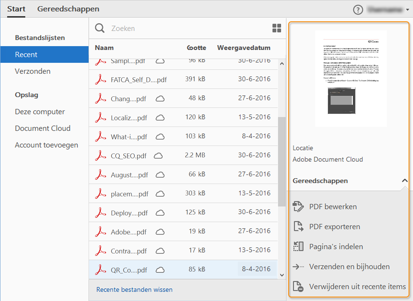Click the Verzenden en bijhouden arrow icon

[298, 267]
